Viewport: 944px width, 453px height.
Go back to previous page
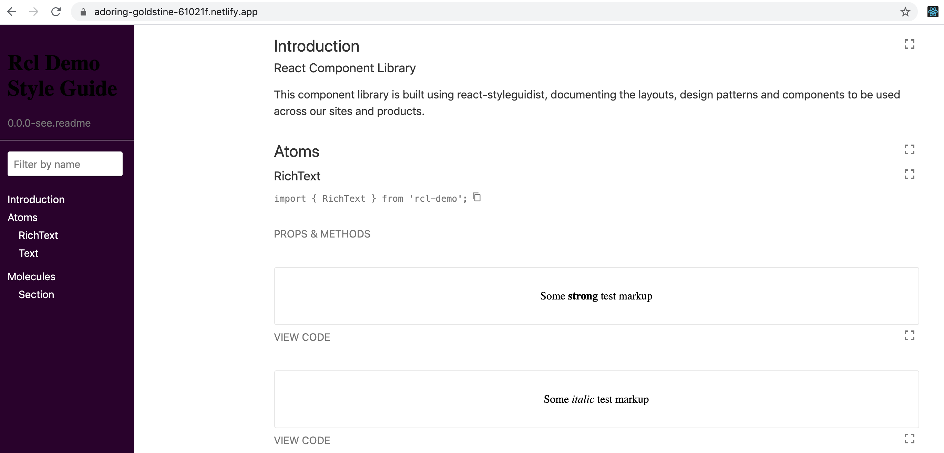click(x=12, y=12)
